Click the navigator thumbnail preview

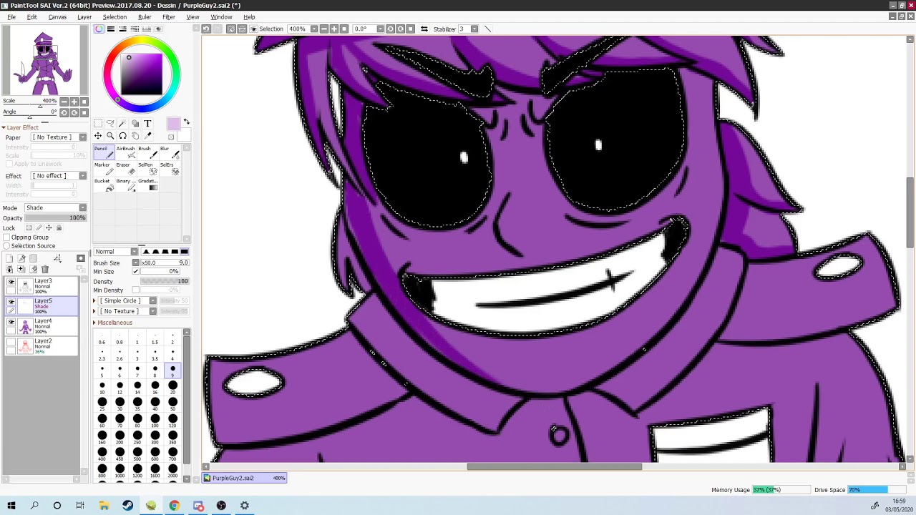coord(44,59)
